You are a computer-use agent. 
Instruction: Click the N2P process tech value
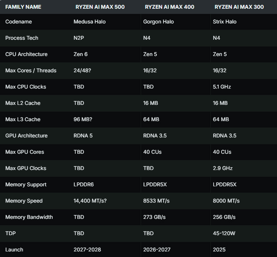click(79, 38)
